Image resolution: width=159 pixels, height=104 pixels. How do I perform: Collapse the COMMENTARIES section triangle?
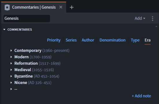(x=4, y=29)
